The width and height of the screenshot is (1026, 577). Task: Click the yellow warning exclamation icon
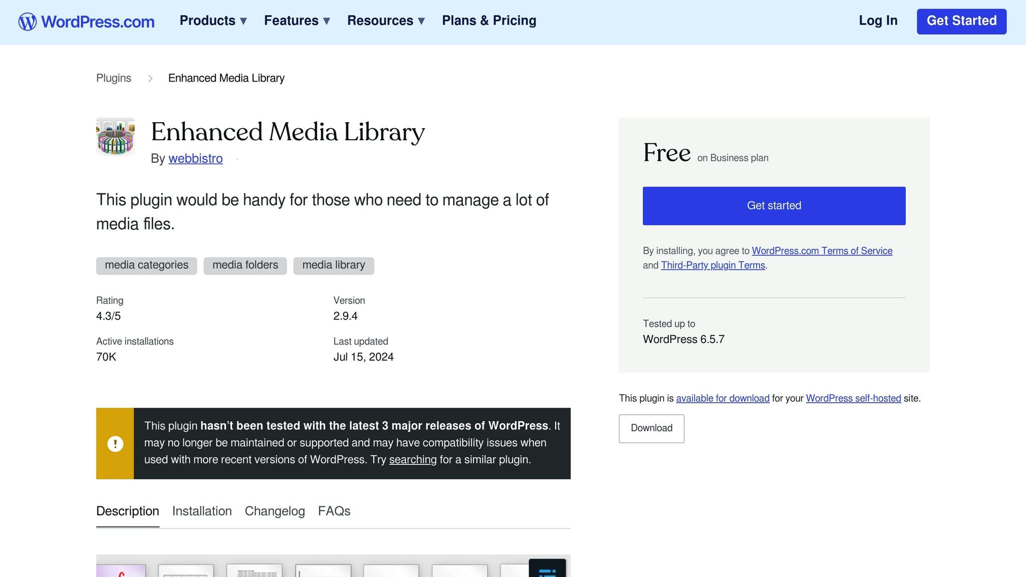click(115, 444)
